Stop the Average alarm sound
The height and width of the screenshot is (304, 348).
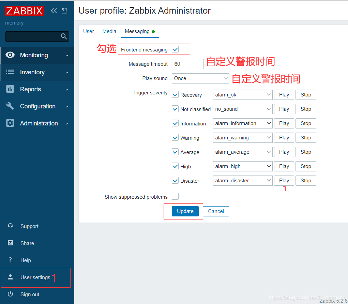click(x=306, y=152)
